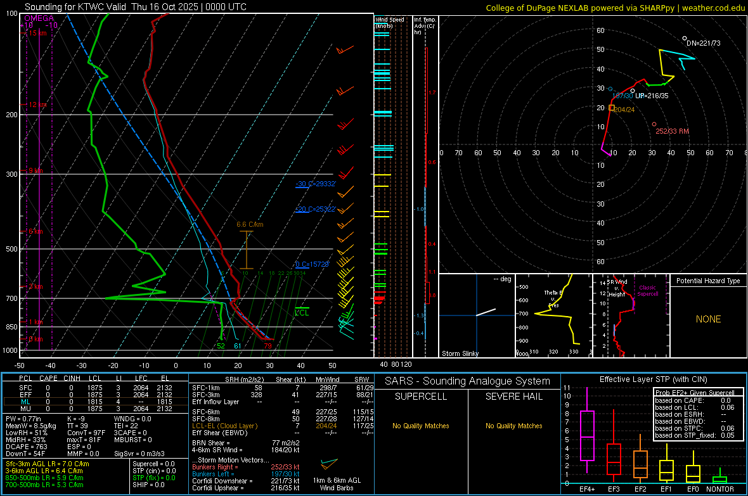
Task: Click the 0 C=15728' freezing level label
Action: (x=312, y=264)
